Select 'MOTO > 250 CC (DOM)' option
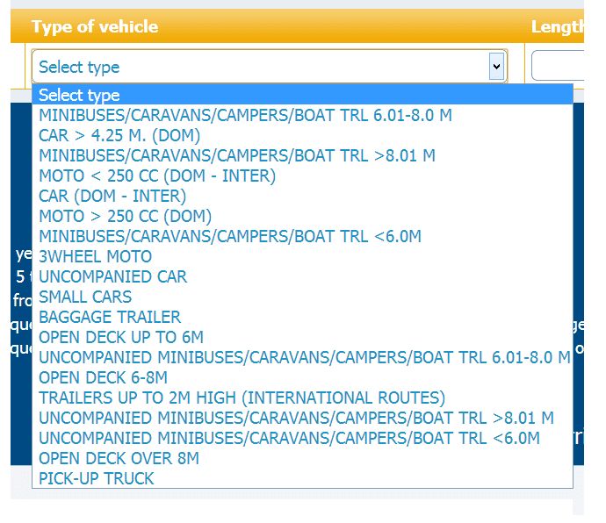The image size is (606, 523). (x=126, y=216)
